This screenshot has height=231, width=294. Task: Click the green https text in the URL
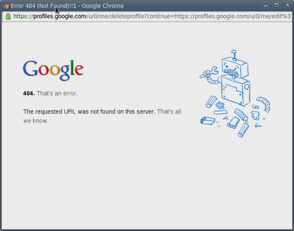coord(20,16)
